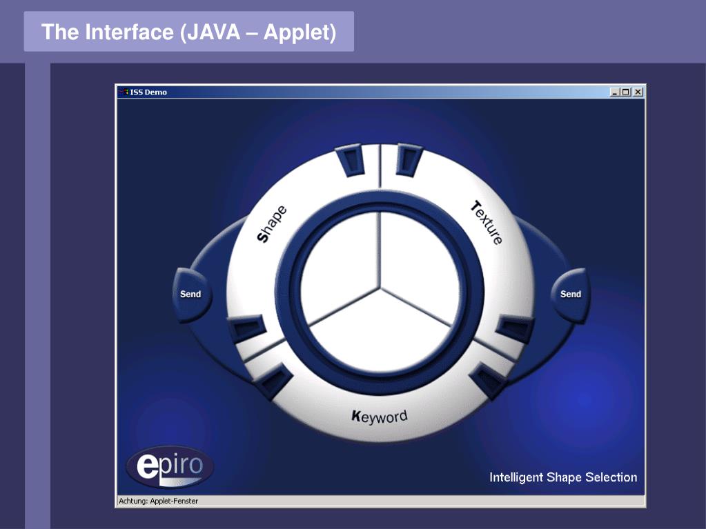Click the lower-left blue slot in the Shape segment
706x529 pixels.
[246, 328]
